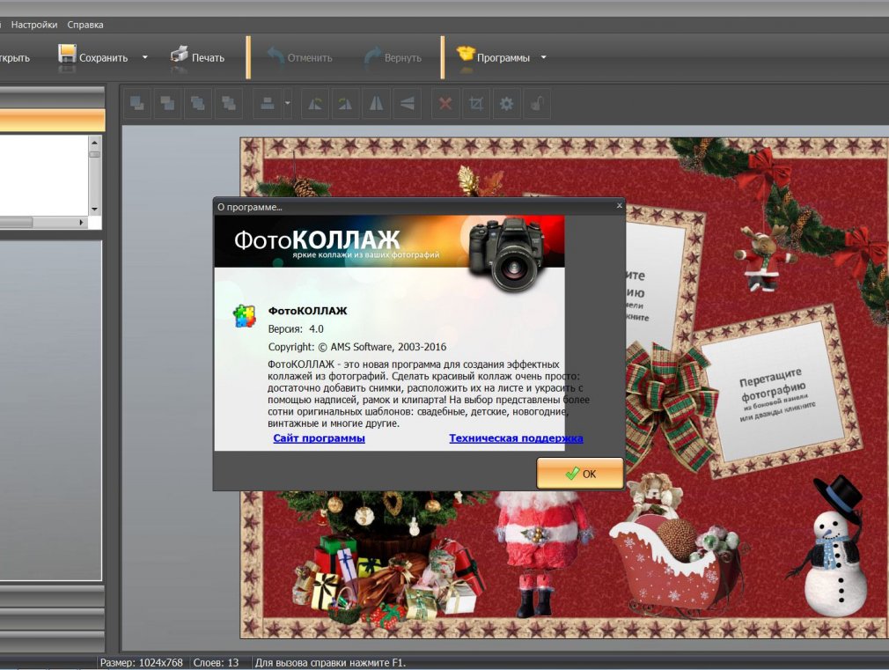Click the red X delete icon
Screen dimensions: 889x670
[x=445, y=104]
